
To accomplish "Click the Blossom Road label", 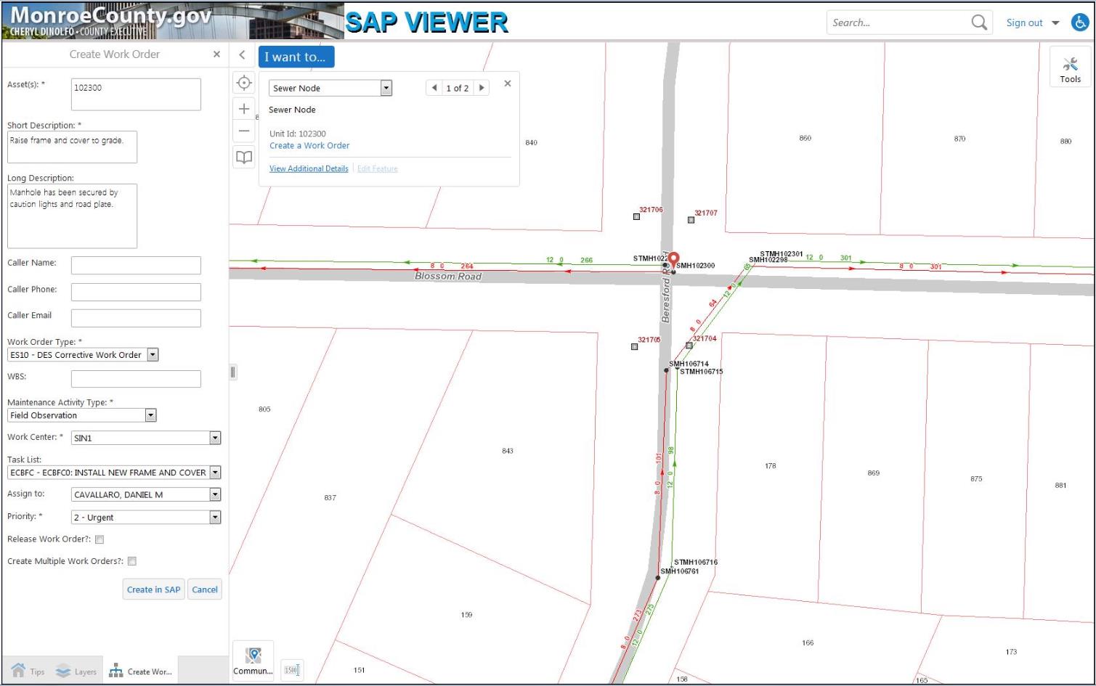I will 447,277.
